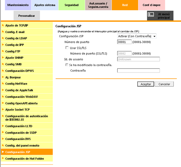The image size is (181, 167).
Task: Click the Contraseña input field
Action: coord(138,71)
